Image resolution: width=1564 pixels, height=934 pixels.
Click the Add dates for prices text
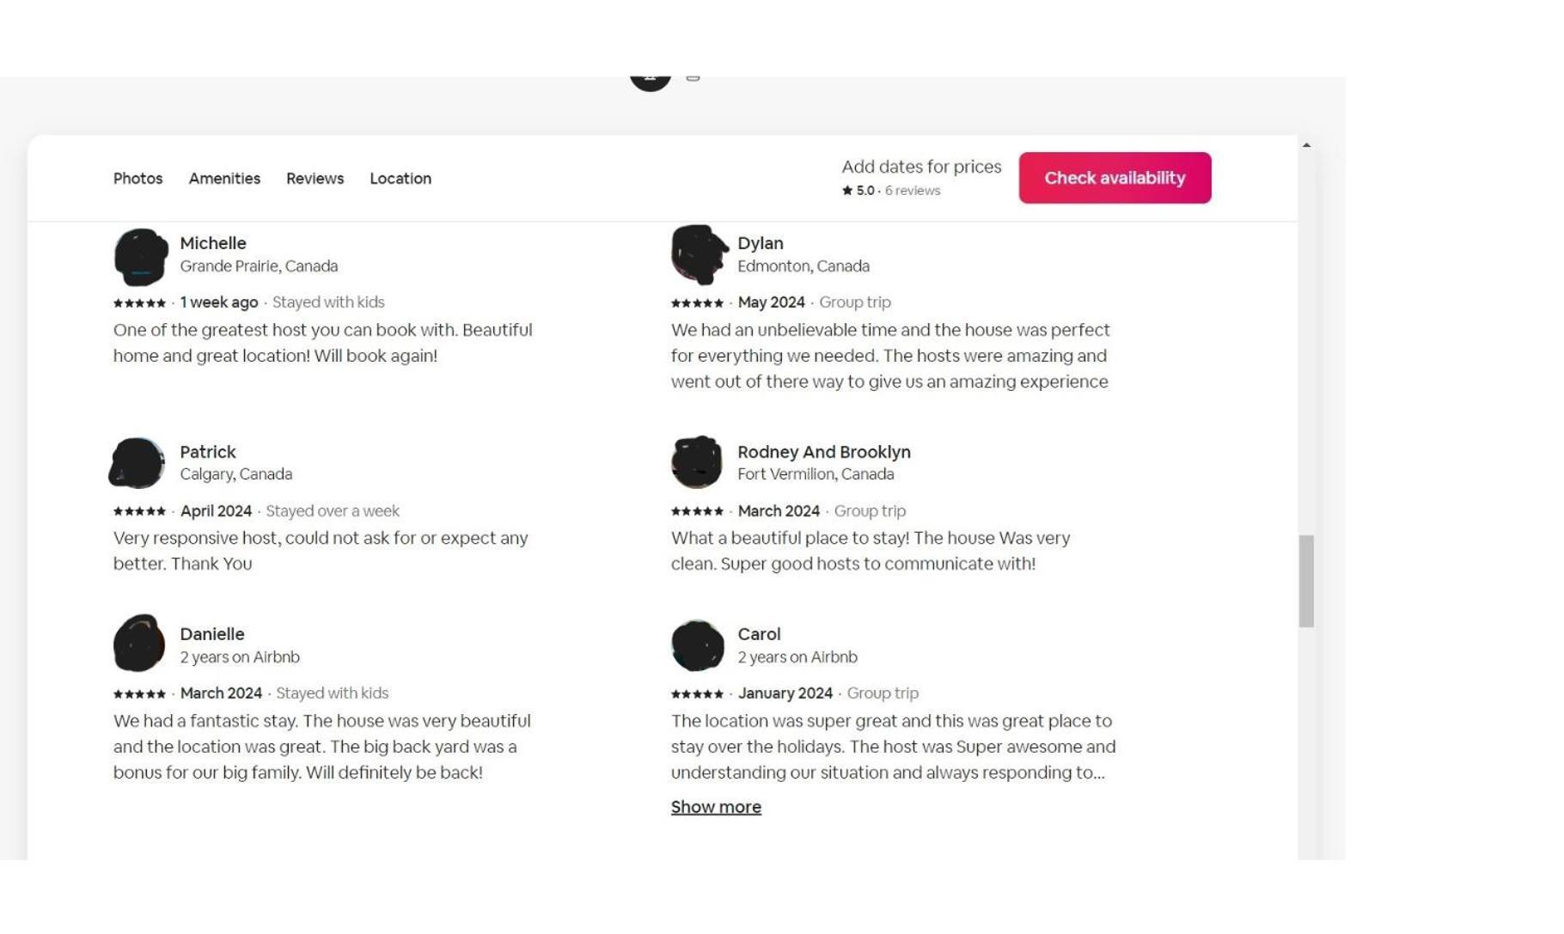(x=921, y=167)
